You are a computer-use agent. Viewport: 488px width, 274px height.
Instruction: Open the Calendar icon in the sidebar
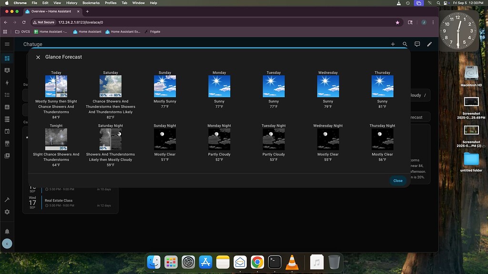(7, 132)
